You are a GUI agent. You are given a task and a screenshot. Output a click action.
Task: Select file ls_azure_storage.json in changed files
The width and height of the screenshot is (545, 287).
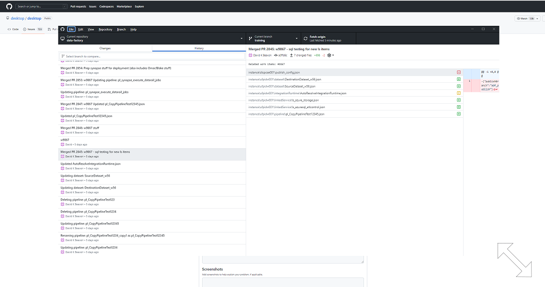click(354, 100)
